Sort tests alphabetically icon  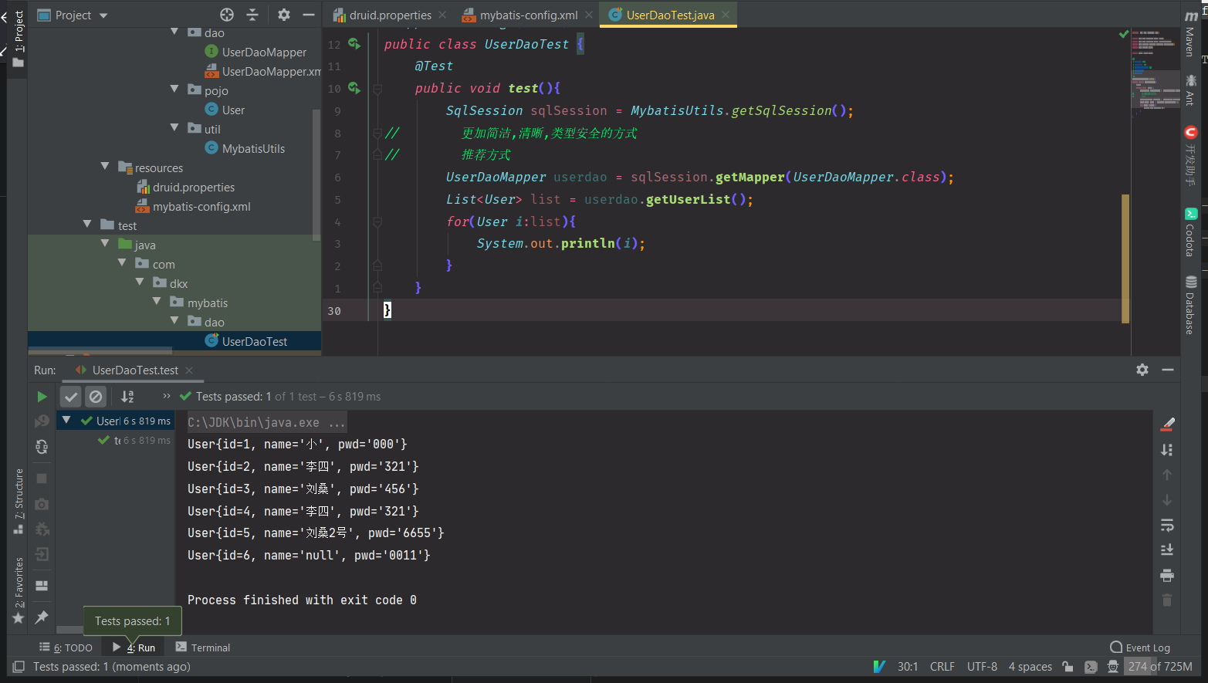127,397
